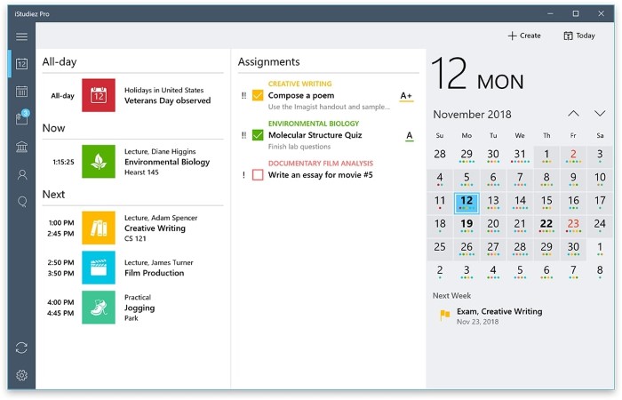622x400 pixels.
Task: Go to previous month with up chevron
Action: pyautogui.click(x=573, y=114)
